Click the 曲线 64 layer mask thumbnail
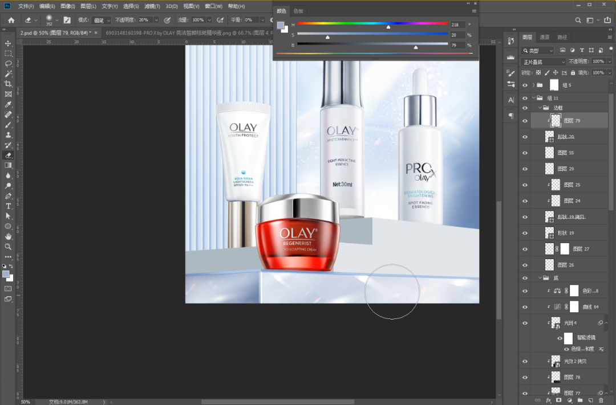This screenshot has width=616, height=405. click(x=574, y=306)
